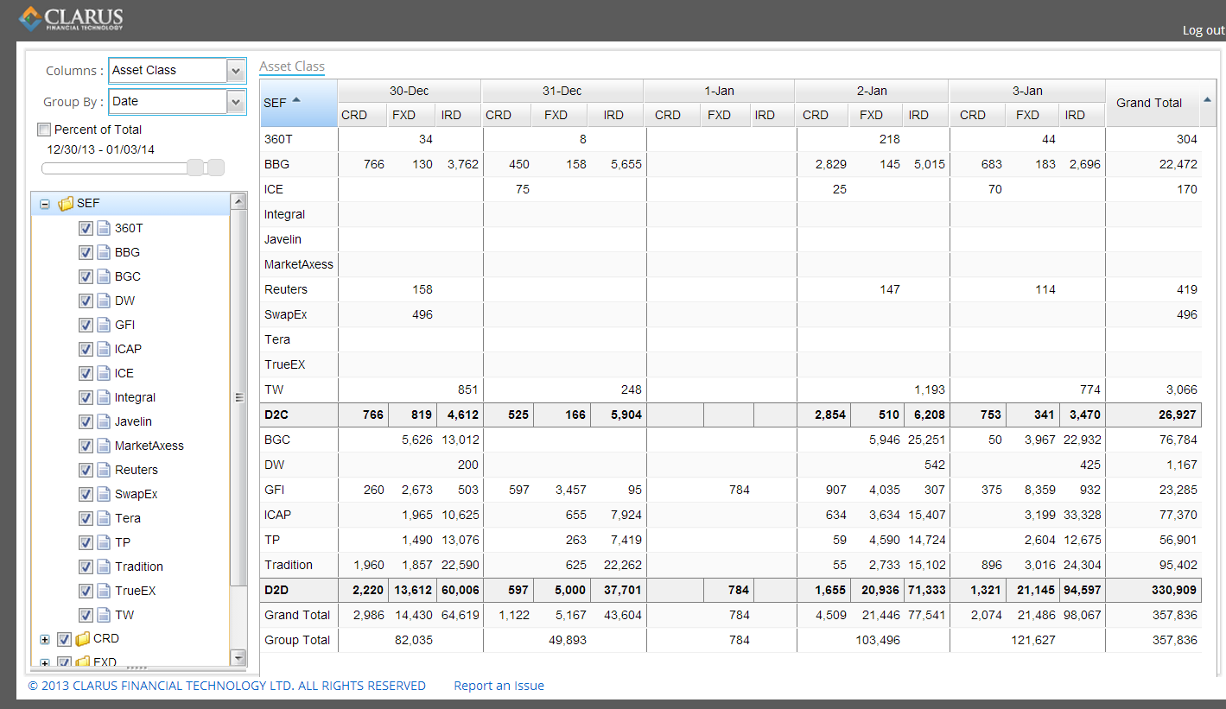Click the 1-Jan column header

point(719,91)
